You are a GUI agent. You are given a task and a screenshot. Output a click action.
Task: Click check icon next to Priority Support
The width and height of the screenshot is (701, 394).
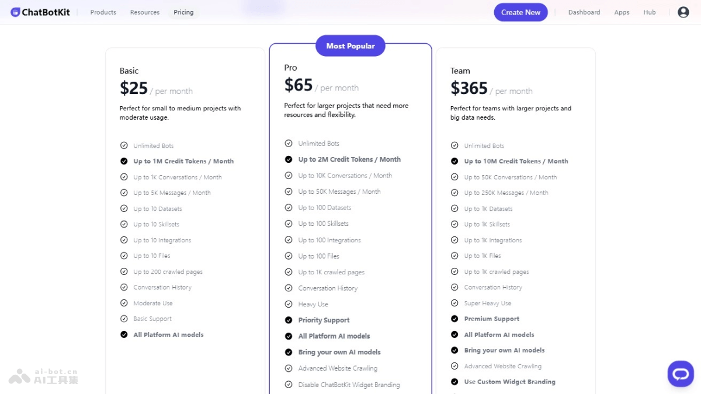(289, 320)
